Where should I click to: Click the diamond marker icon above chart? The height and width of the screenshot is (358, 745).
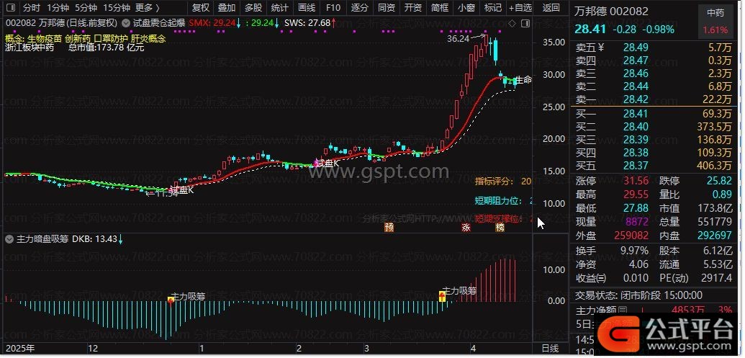pyautogui.click(x=513, y=23)
